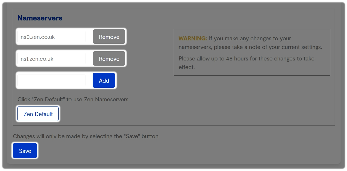The image size is (347, 171).
Task: Remove the ns1.zen.co.uk nameserver
Action: (109, 58)
